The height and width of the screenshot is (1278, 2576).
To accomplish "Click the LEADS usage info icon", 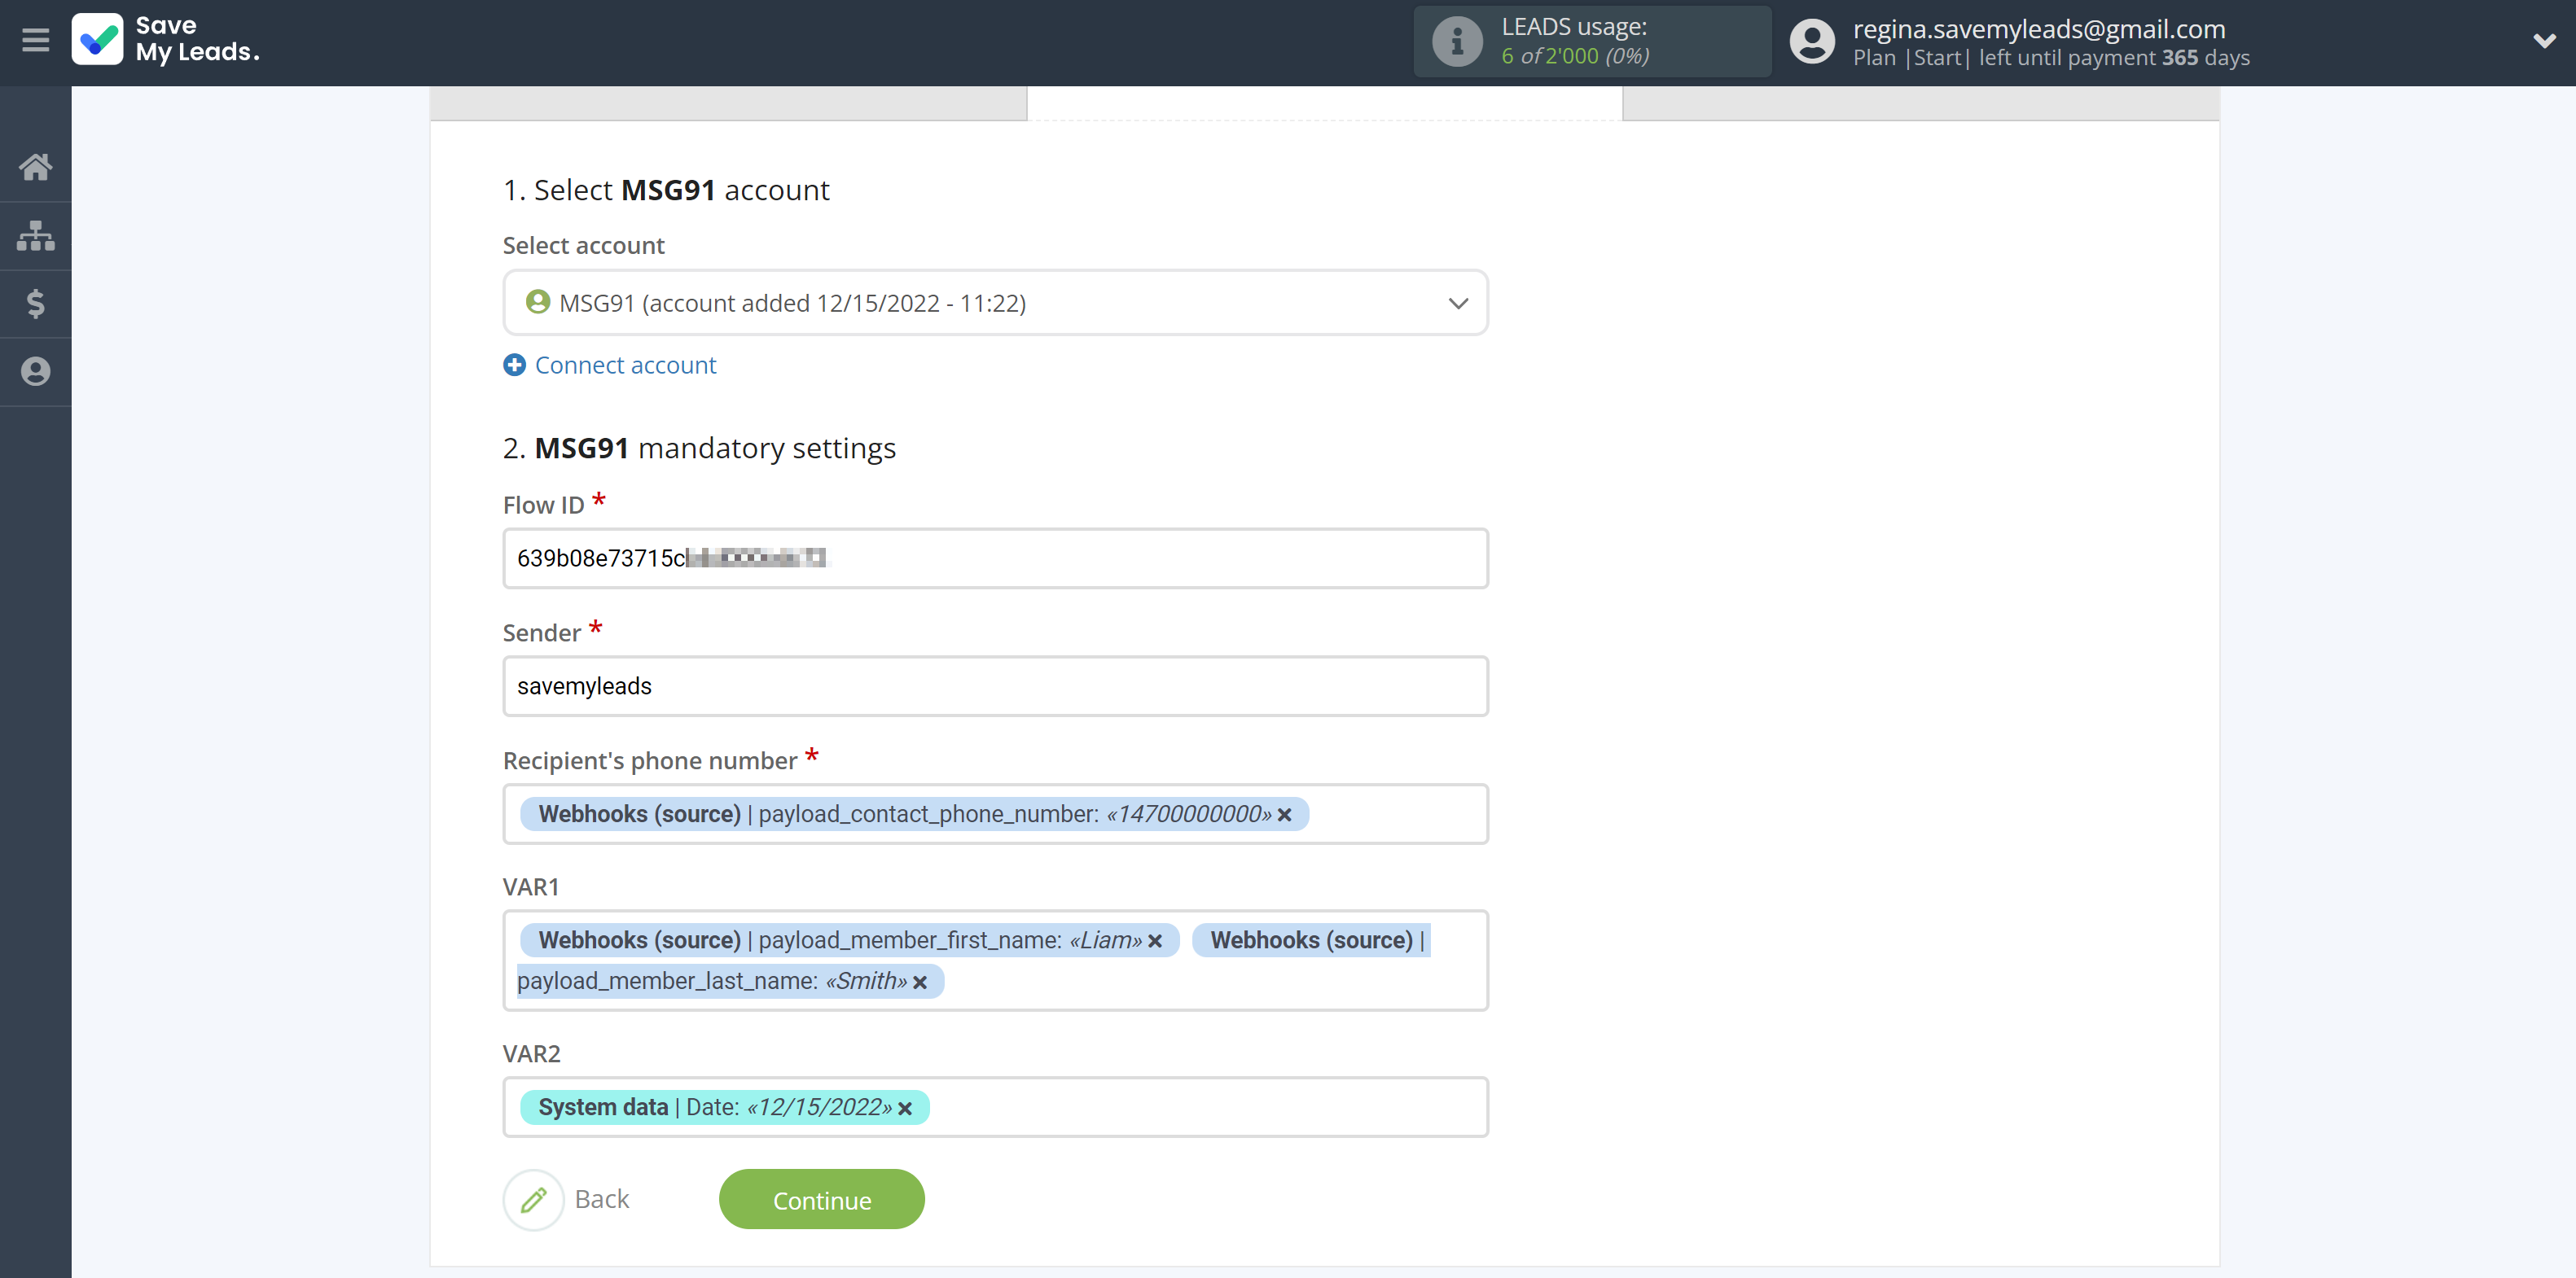I will click(1456, 42).
